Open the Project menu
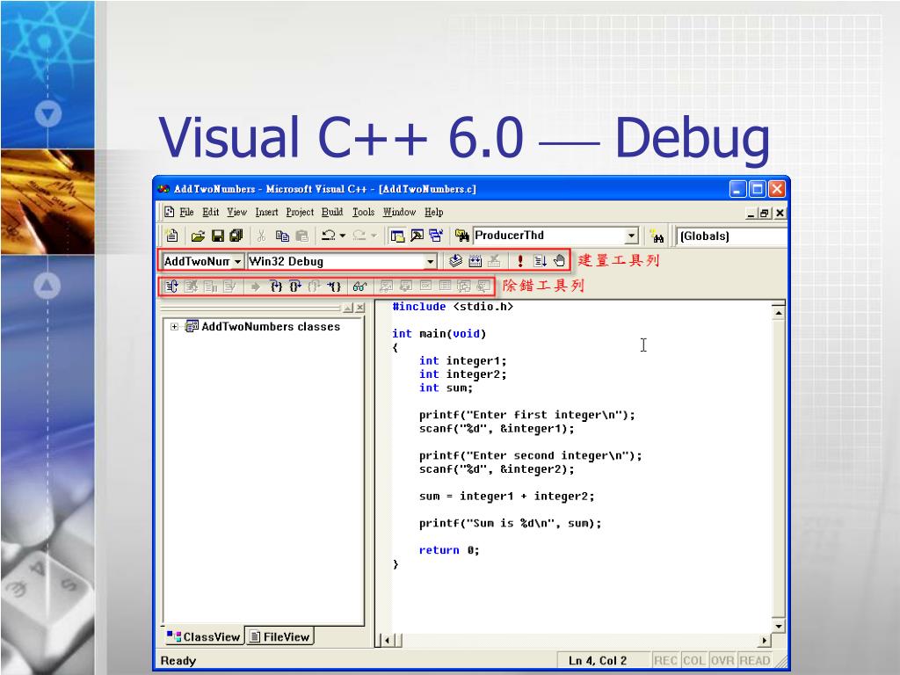This screenshot has height=675, width=900. tap(300, 212)
